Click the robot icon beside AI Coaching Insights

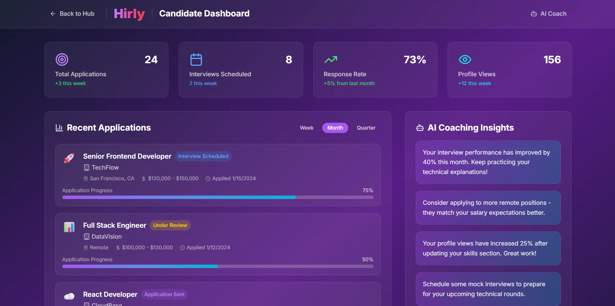420,128
